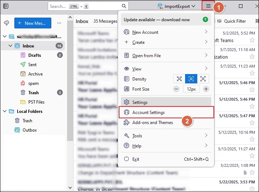Click the search magnifier icon
The width and height of the screenshot is (259, 192).
coord(124,6)
